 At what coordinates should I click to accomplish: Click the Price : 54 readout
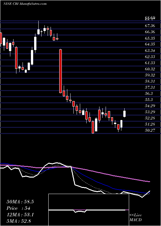coord(18,208)
